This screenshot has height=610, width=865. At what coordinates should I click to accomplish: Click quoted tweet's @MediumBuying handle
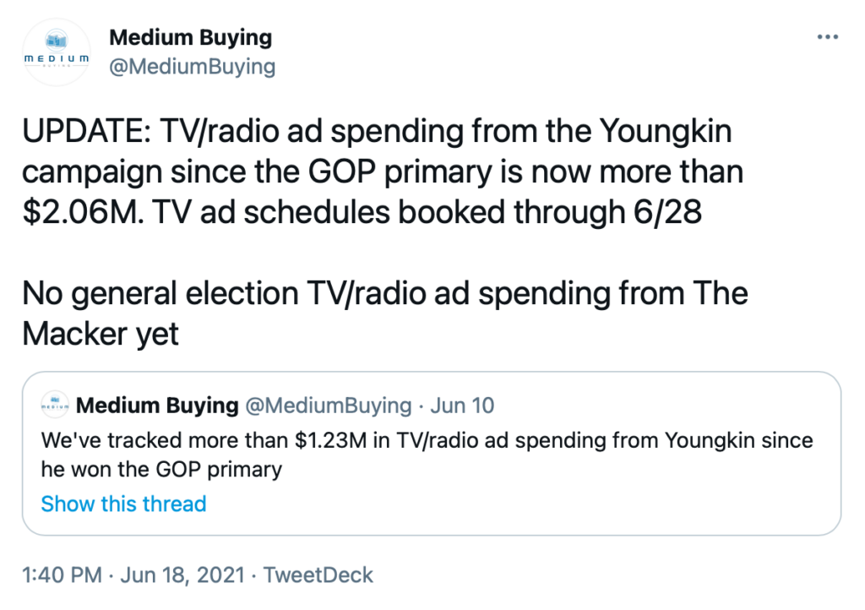pyautogui.click(x=329, y=406)
